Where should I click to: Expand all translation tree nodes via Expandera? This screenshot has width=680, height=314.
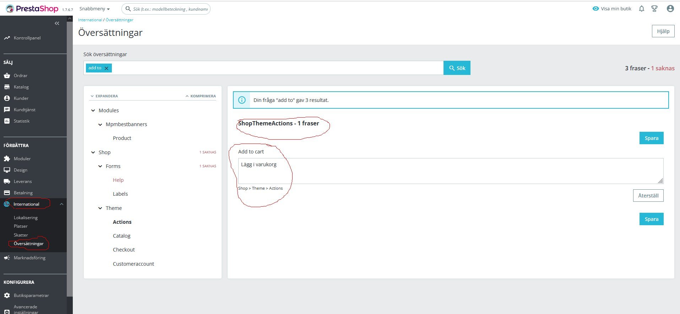tap(104, 96)
